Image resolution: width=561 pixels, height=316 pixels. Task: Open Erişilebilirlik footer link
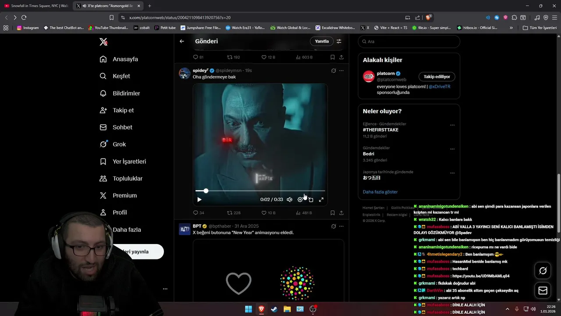coord(372,215)
